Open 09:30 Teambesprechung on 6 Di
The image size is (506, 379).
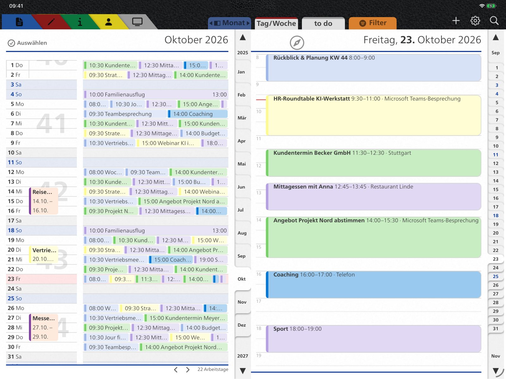pos(125,114)
